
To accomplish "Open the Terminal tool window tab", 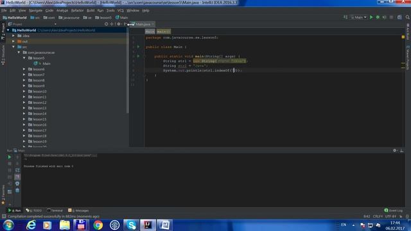I will pos(55,210).
